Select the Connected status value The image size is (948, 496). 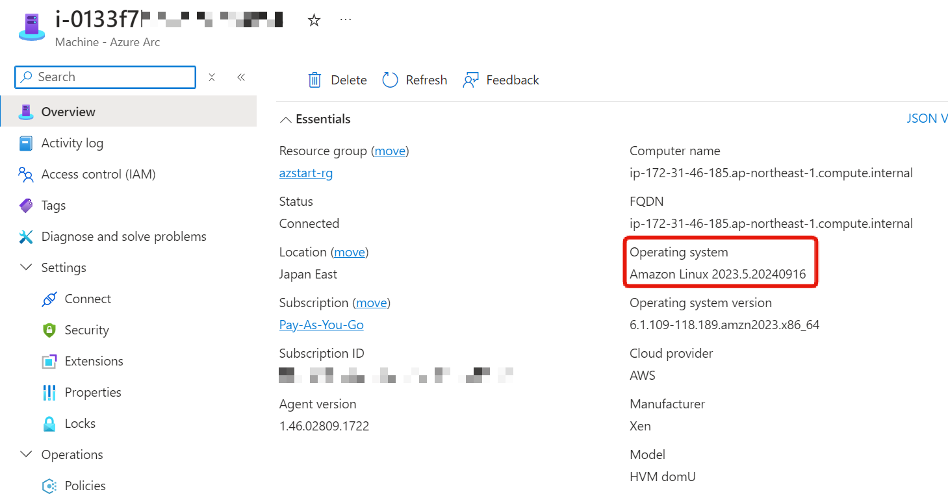(x=309, y=223)
